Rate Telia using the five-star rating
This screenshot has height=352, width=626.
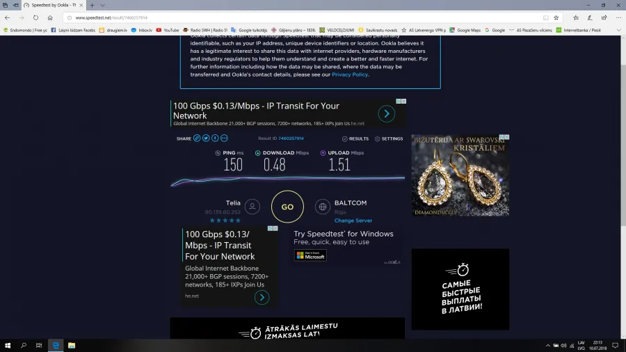(225, 221)
